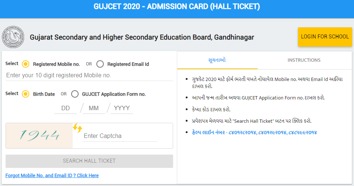The width and height of the screenshot is (354, 186).
Task: Click the 1944 captcha image
Action: [x=39, y=136]
